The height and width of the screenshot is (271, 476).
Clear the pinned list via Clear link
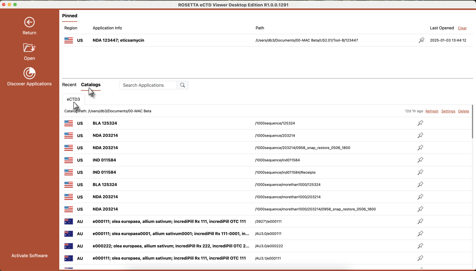tap(462, 28)
